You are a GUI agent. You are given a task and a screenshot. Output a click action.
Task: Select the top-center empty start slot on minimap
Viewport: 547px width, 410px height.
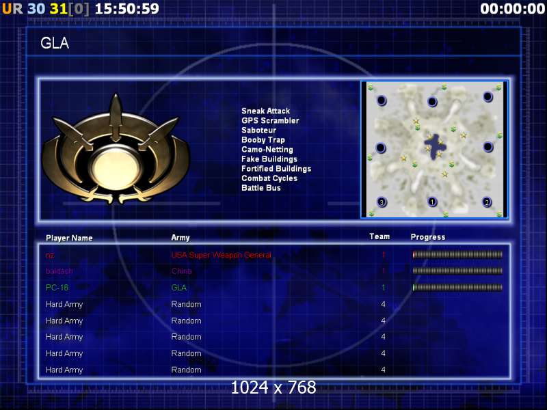[x=432, y=102]
